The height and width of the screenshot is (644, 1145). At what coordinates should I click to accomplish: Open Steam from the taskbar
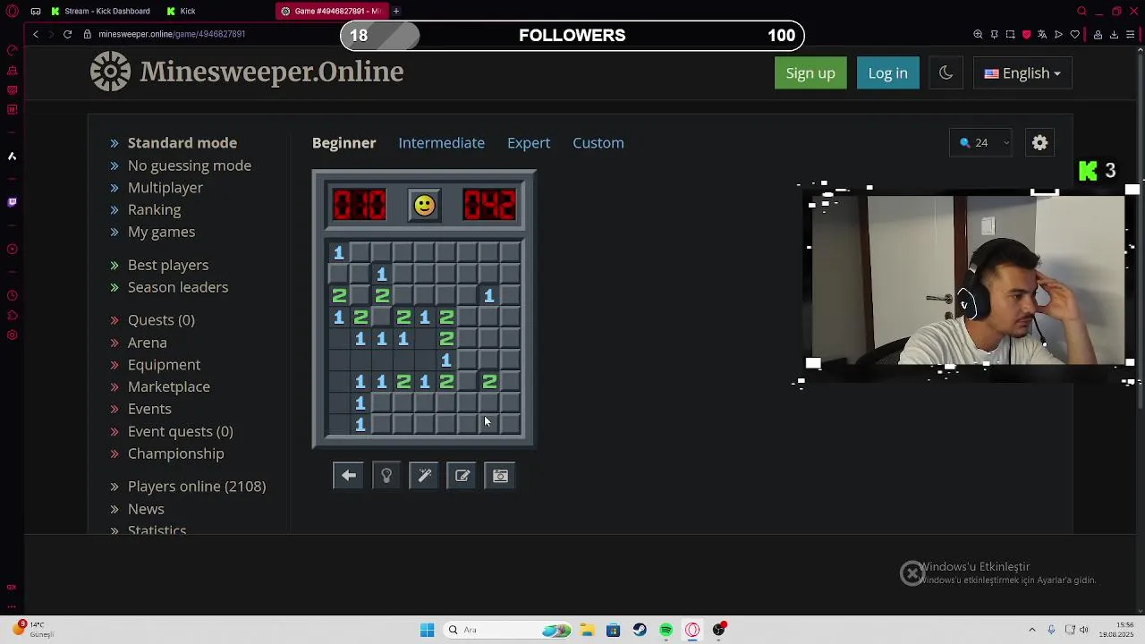point(640,630)
